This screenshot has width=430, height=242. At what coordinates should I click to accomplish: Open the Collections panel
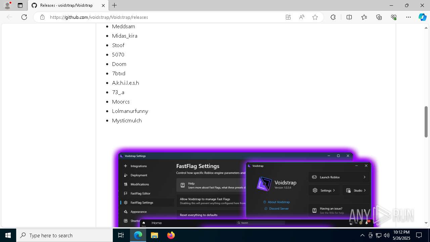379,17
